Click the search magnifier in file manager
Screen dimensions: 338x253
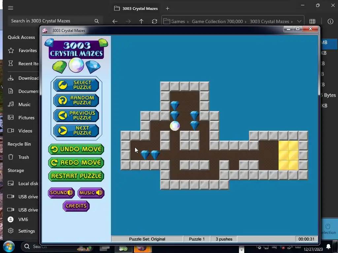(x=97, y=21)
